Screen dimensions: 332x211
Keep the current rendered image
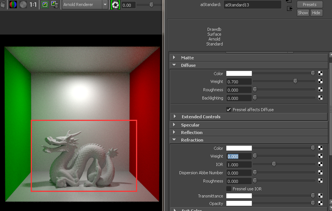tap(45, 5)
